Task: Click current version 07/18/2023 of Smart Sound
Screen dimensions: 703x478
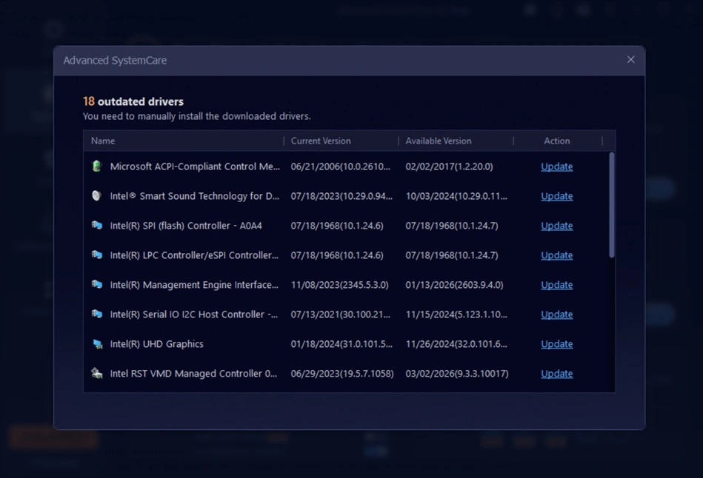Action: click(341, 196)
